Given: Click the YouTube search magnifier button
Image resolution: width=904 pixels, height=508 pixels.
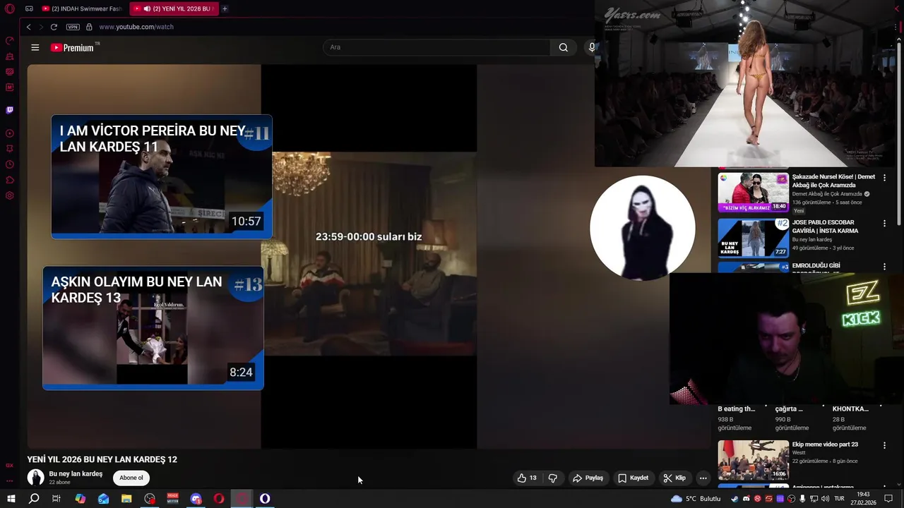Looking at the screenshot, I should tap(563, 47).
